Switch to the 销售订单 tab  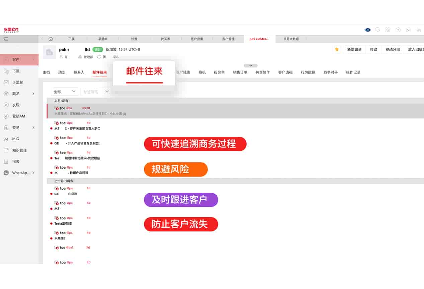(240, 72)
